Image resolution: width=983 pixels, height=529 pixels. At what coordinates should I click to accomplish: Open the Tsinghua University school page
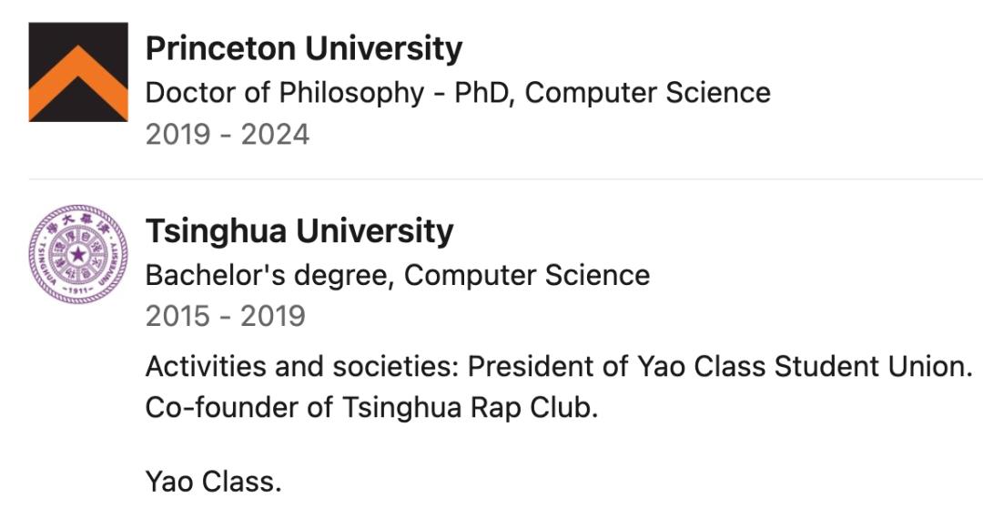click(299, 231)
